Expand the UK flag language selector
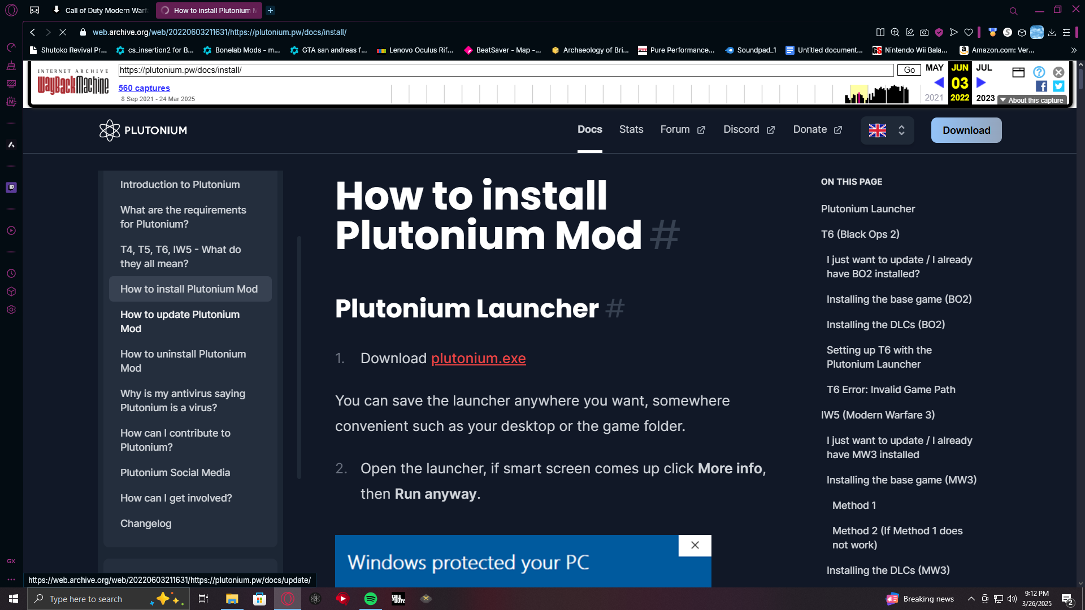Viewport: 1085px width, 610px height. coord(887,130)
